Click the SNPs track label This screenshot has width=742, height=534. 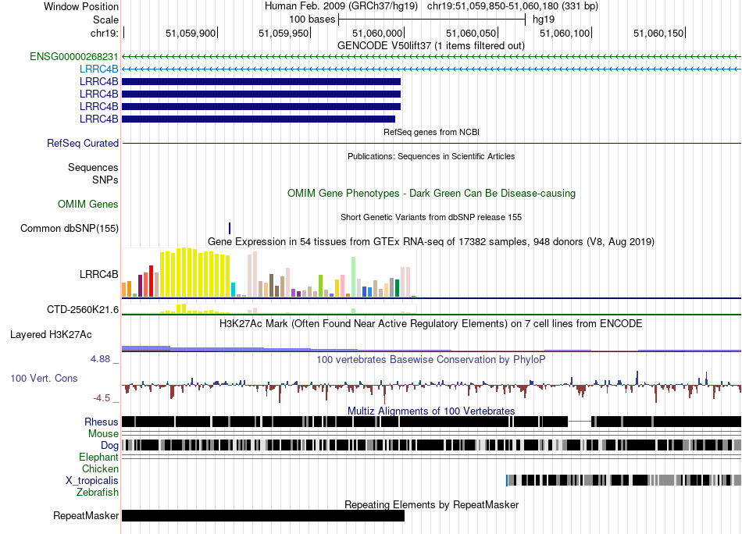pyautogui.click(x=105, y=180)
